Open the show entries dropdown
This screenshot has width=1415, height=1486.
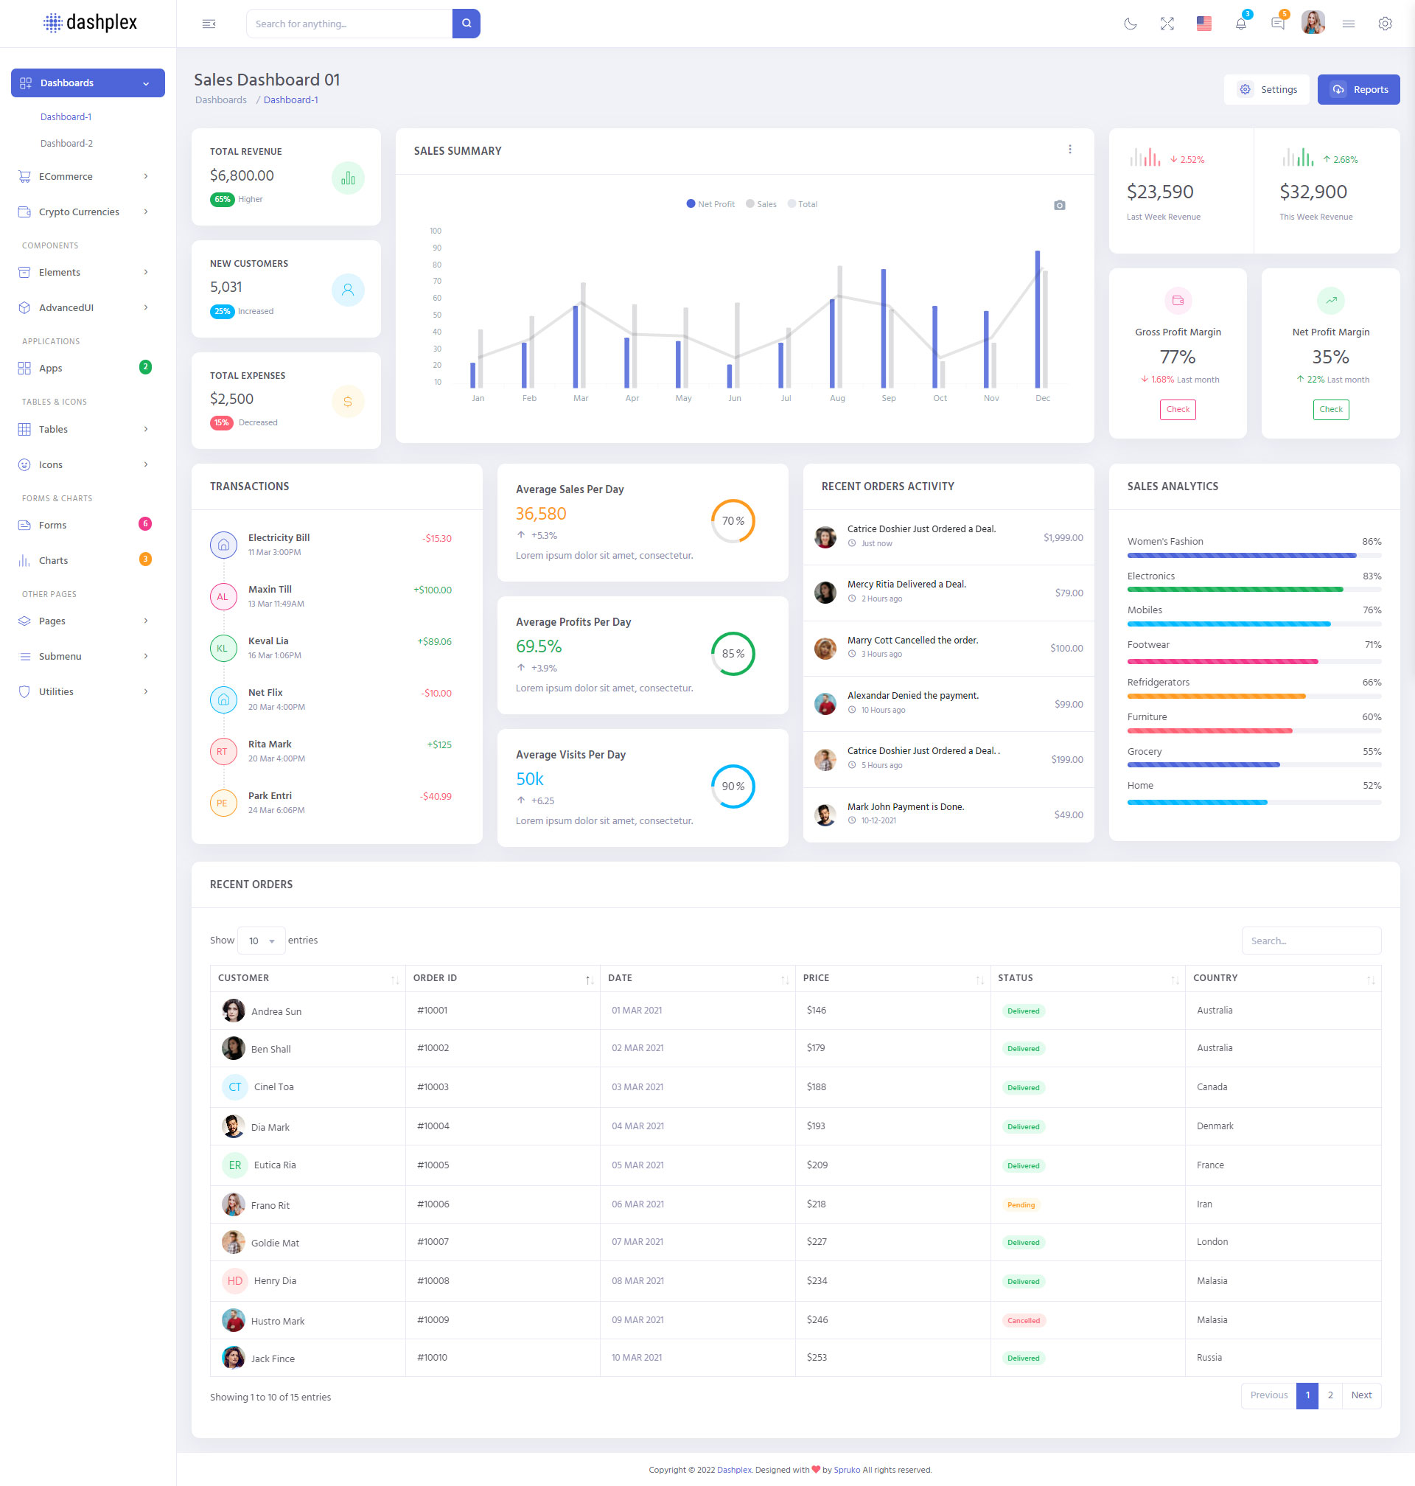(x=261, y=941)
